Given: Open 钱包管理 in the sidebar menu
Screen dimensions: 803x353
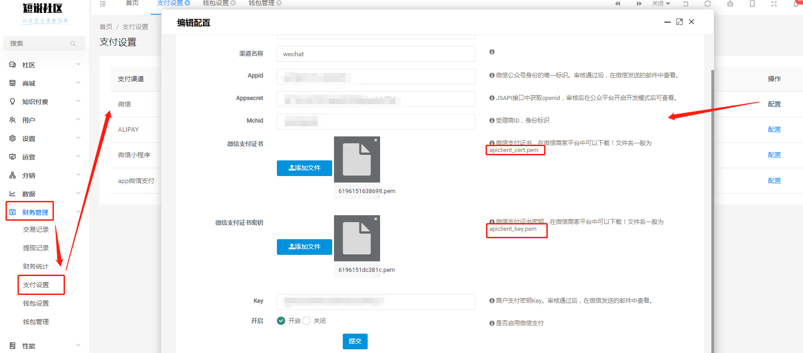Looking at the screenshot, I should pyautogui.click(x=36, y=322).
